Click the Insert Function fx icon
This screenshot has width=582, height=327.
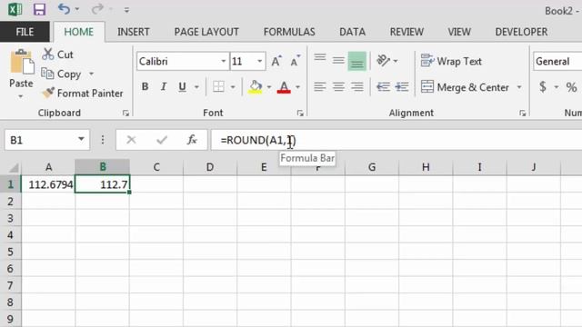pyautogui.click(x=192, y=140)
